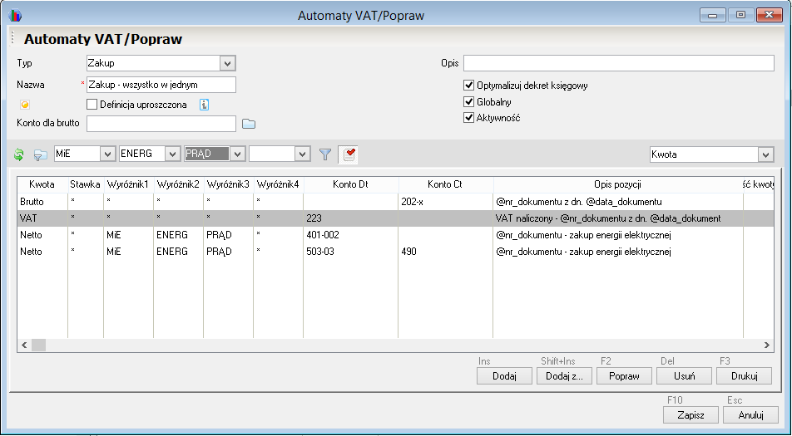Click the Drukuj button

point(745,375)
